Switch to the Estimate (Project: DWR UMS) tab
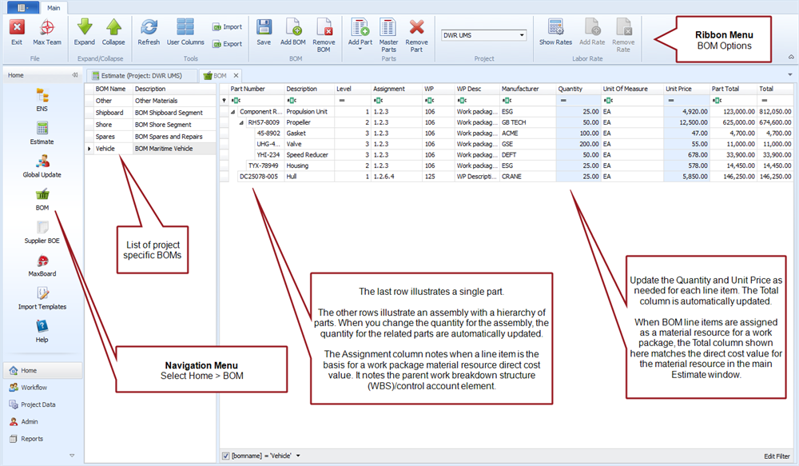 pos(142,75)
